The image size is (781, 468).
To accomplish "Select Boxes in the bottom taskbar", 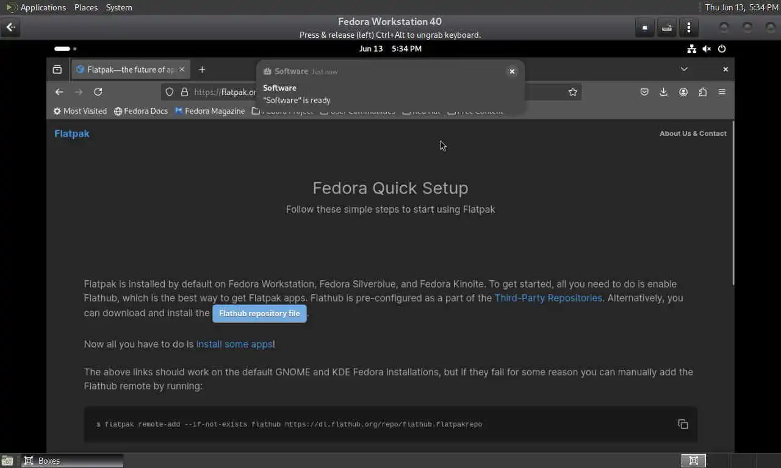I will pyautogui.click(x=73, y=461).
